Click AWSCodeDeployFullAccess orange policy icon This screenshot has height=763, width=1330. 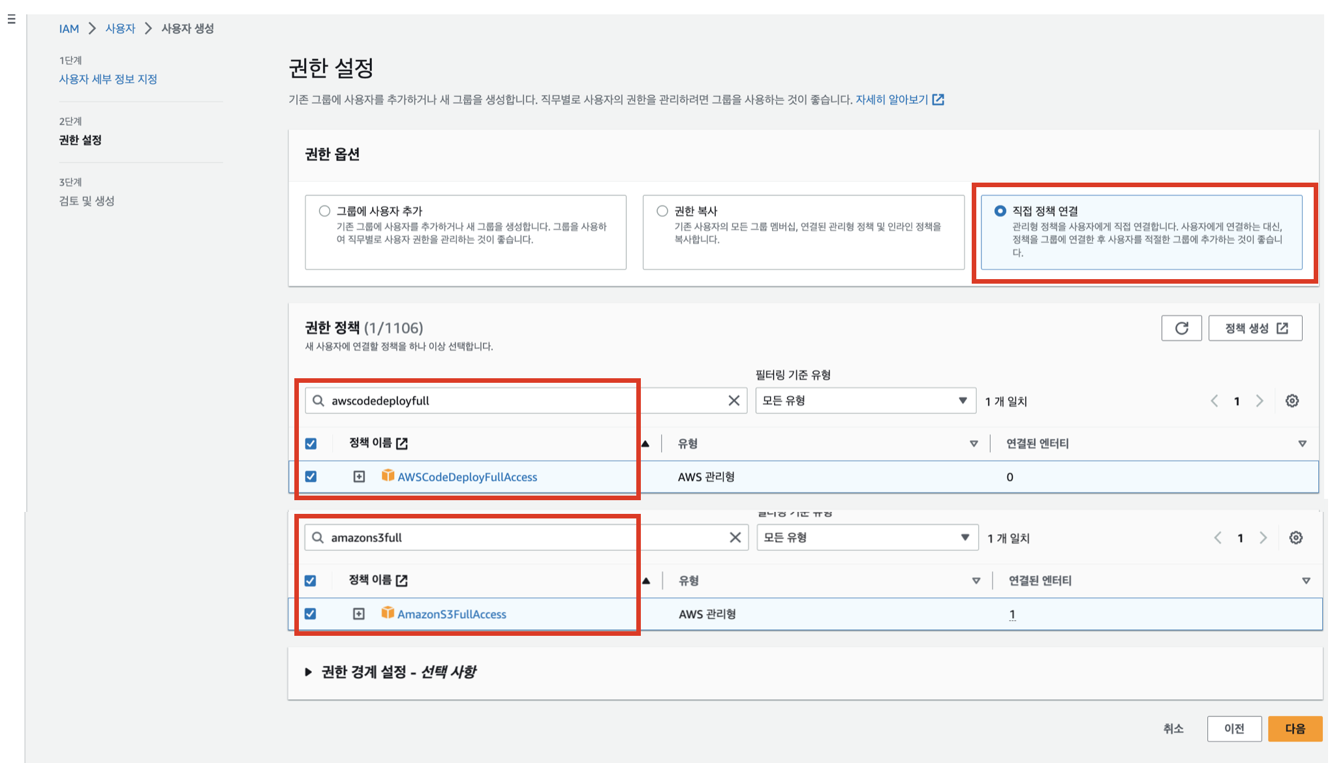coord(388,475)
